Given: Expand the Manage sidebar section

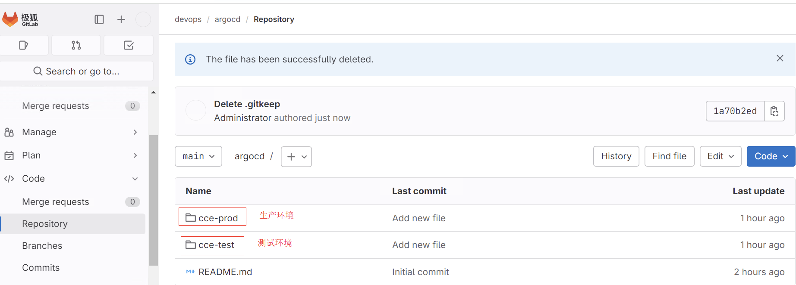Looking at the screenshot, I should pyautogui.click(x=71, y=132).
